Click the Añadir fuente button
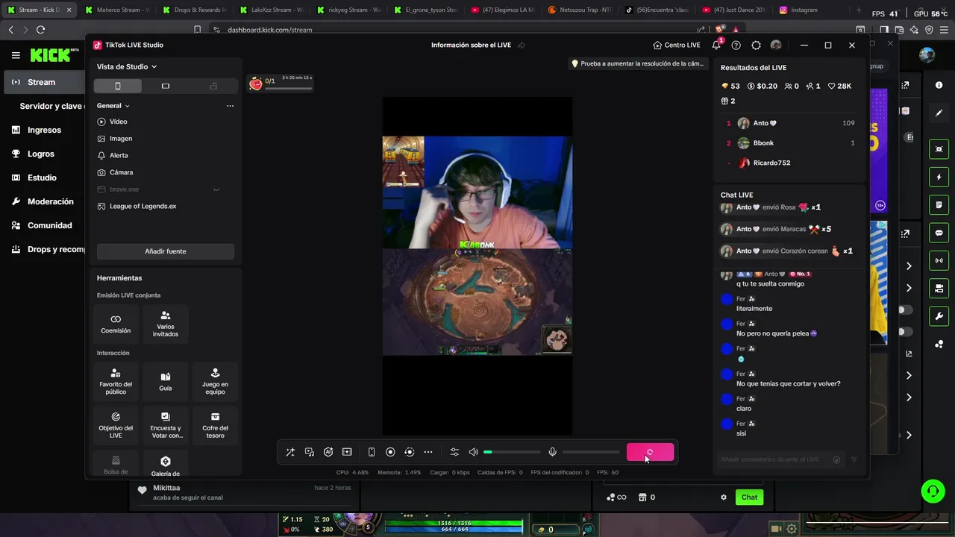The width and height of the screenshot is (955, 537). 166,251
